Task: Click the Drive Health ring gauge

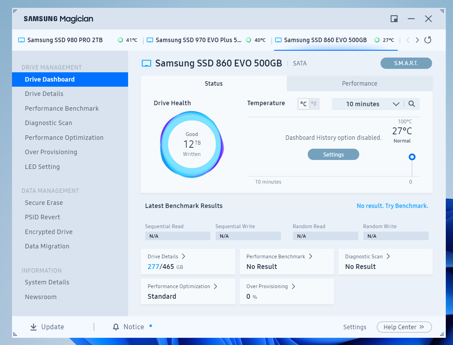Action: [x=192, y=144]
